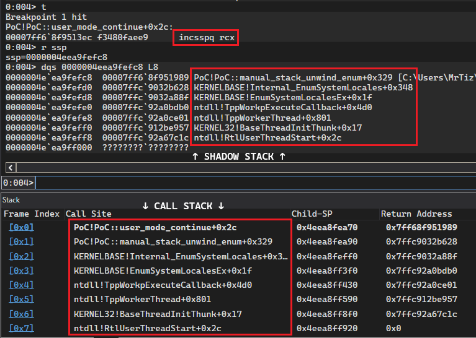Click the Call Site column header
476x338 pixels.
tap(88, 214)
